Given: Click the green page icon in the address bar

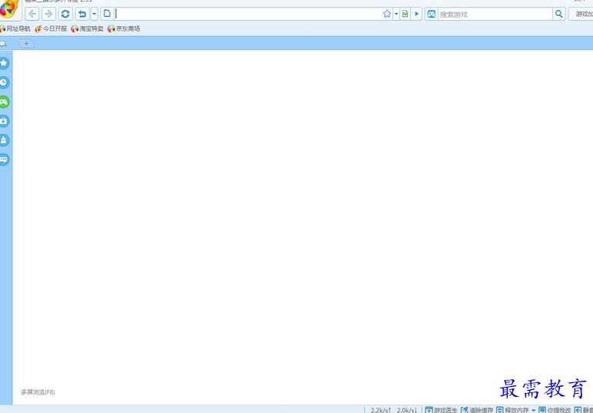Looking at the screenshot, I should [405, 14].
